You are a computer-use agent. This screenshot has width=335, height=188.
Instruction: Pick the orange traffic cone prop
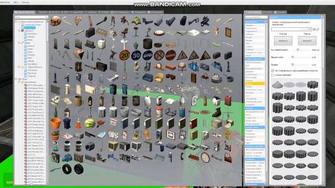[x=79, y=124]
